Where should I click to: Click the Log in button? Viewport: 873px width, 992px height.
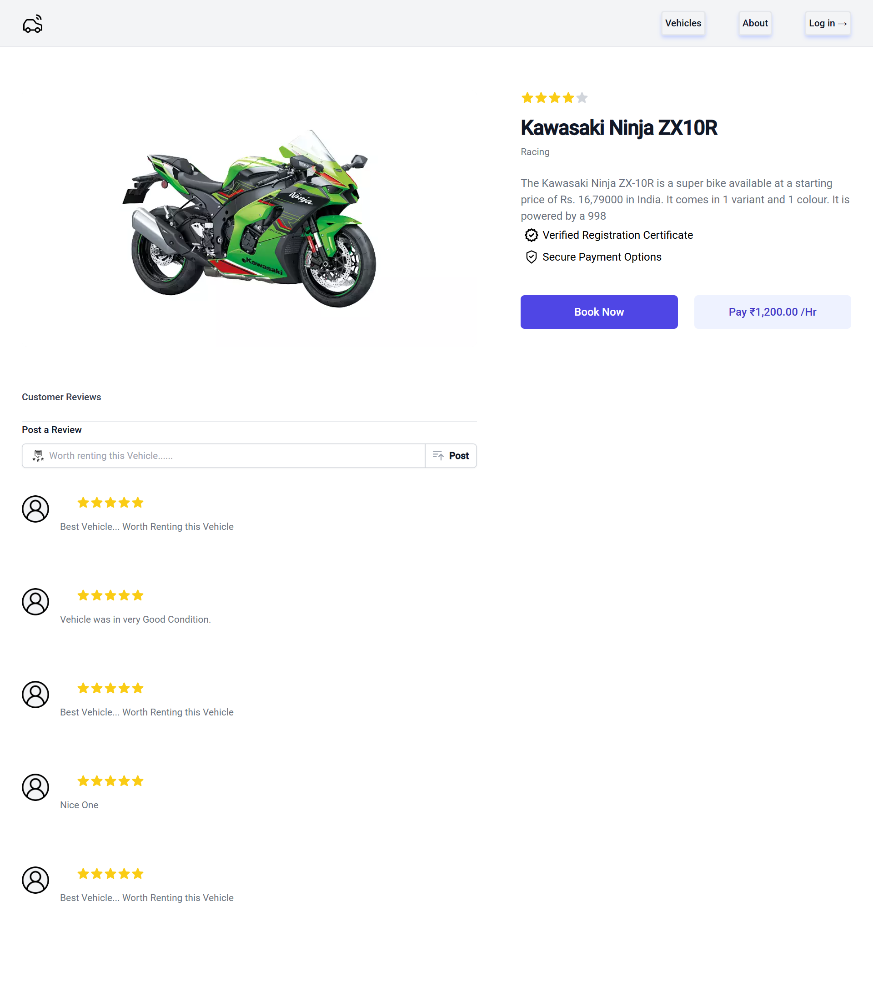coord(827,23)
